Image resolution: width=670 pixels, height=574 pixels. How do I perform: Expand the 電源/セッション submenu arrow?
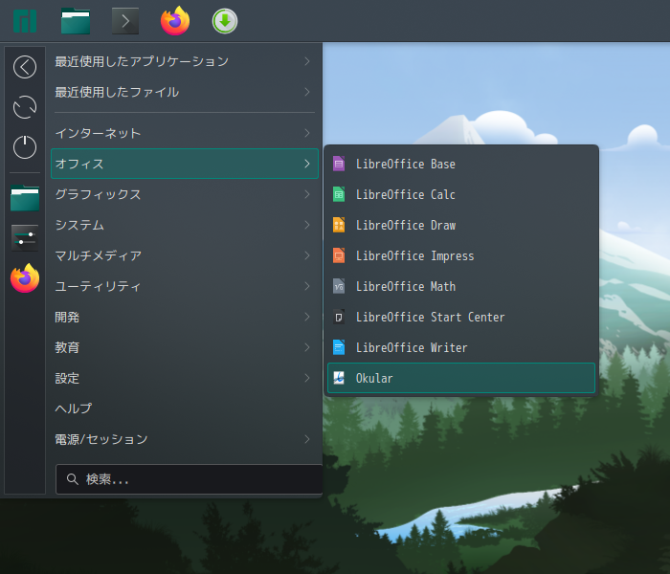tap(307, 439)
